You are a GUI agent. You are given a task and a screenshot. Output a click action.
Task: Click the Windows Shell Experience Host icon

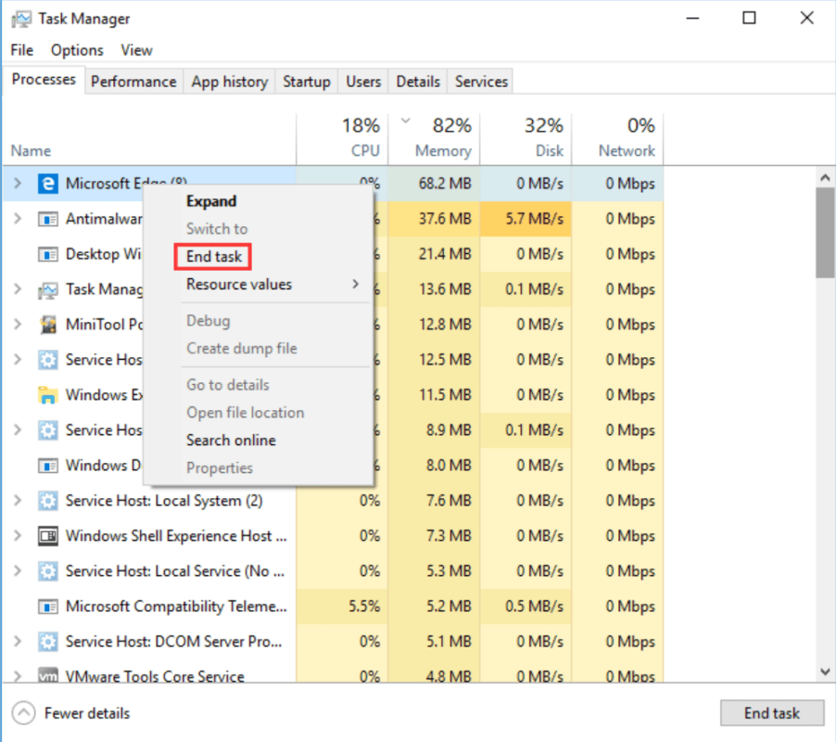(48, 535)
